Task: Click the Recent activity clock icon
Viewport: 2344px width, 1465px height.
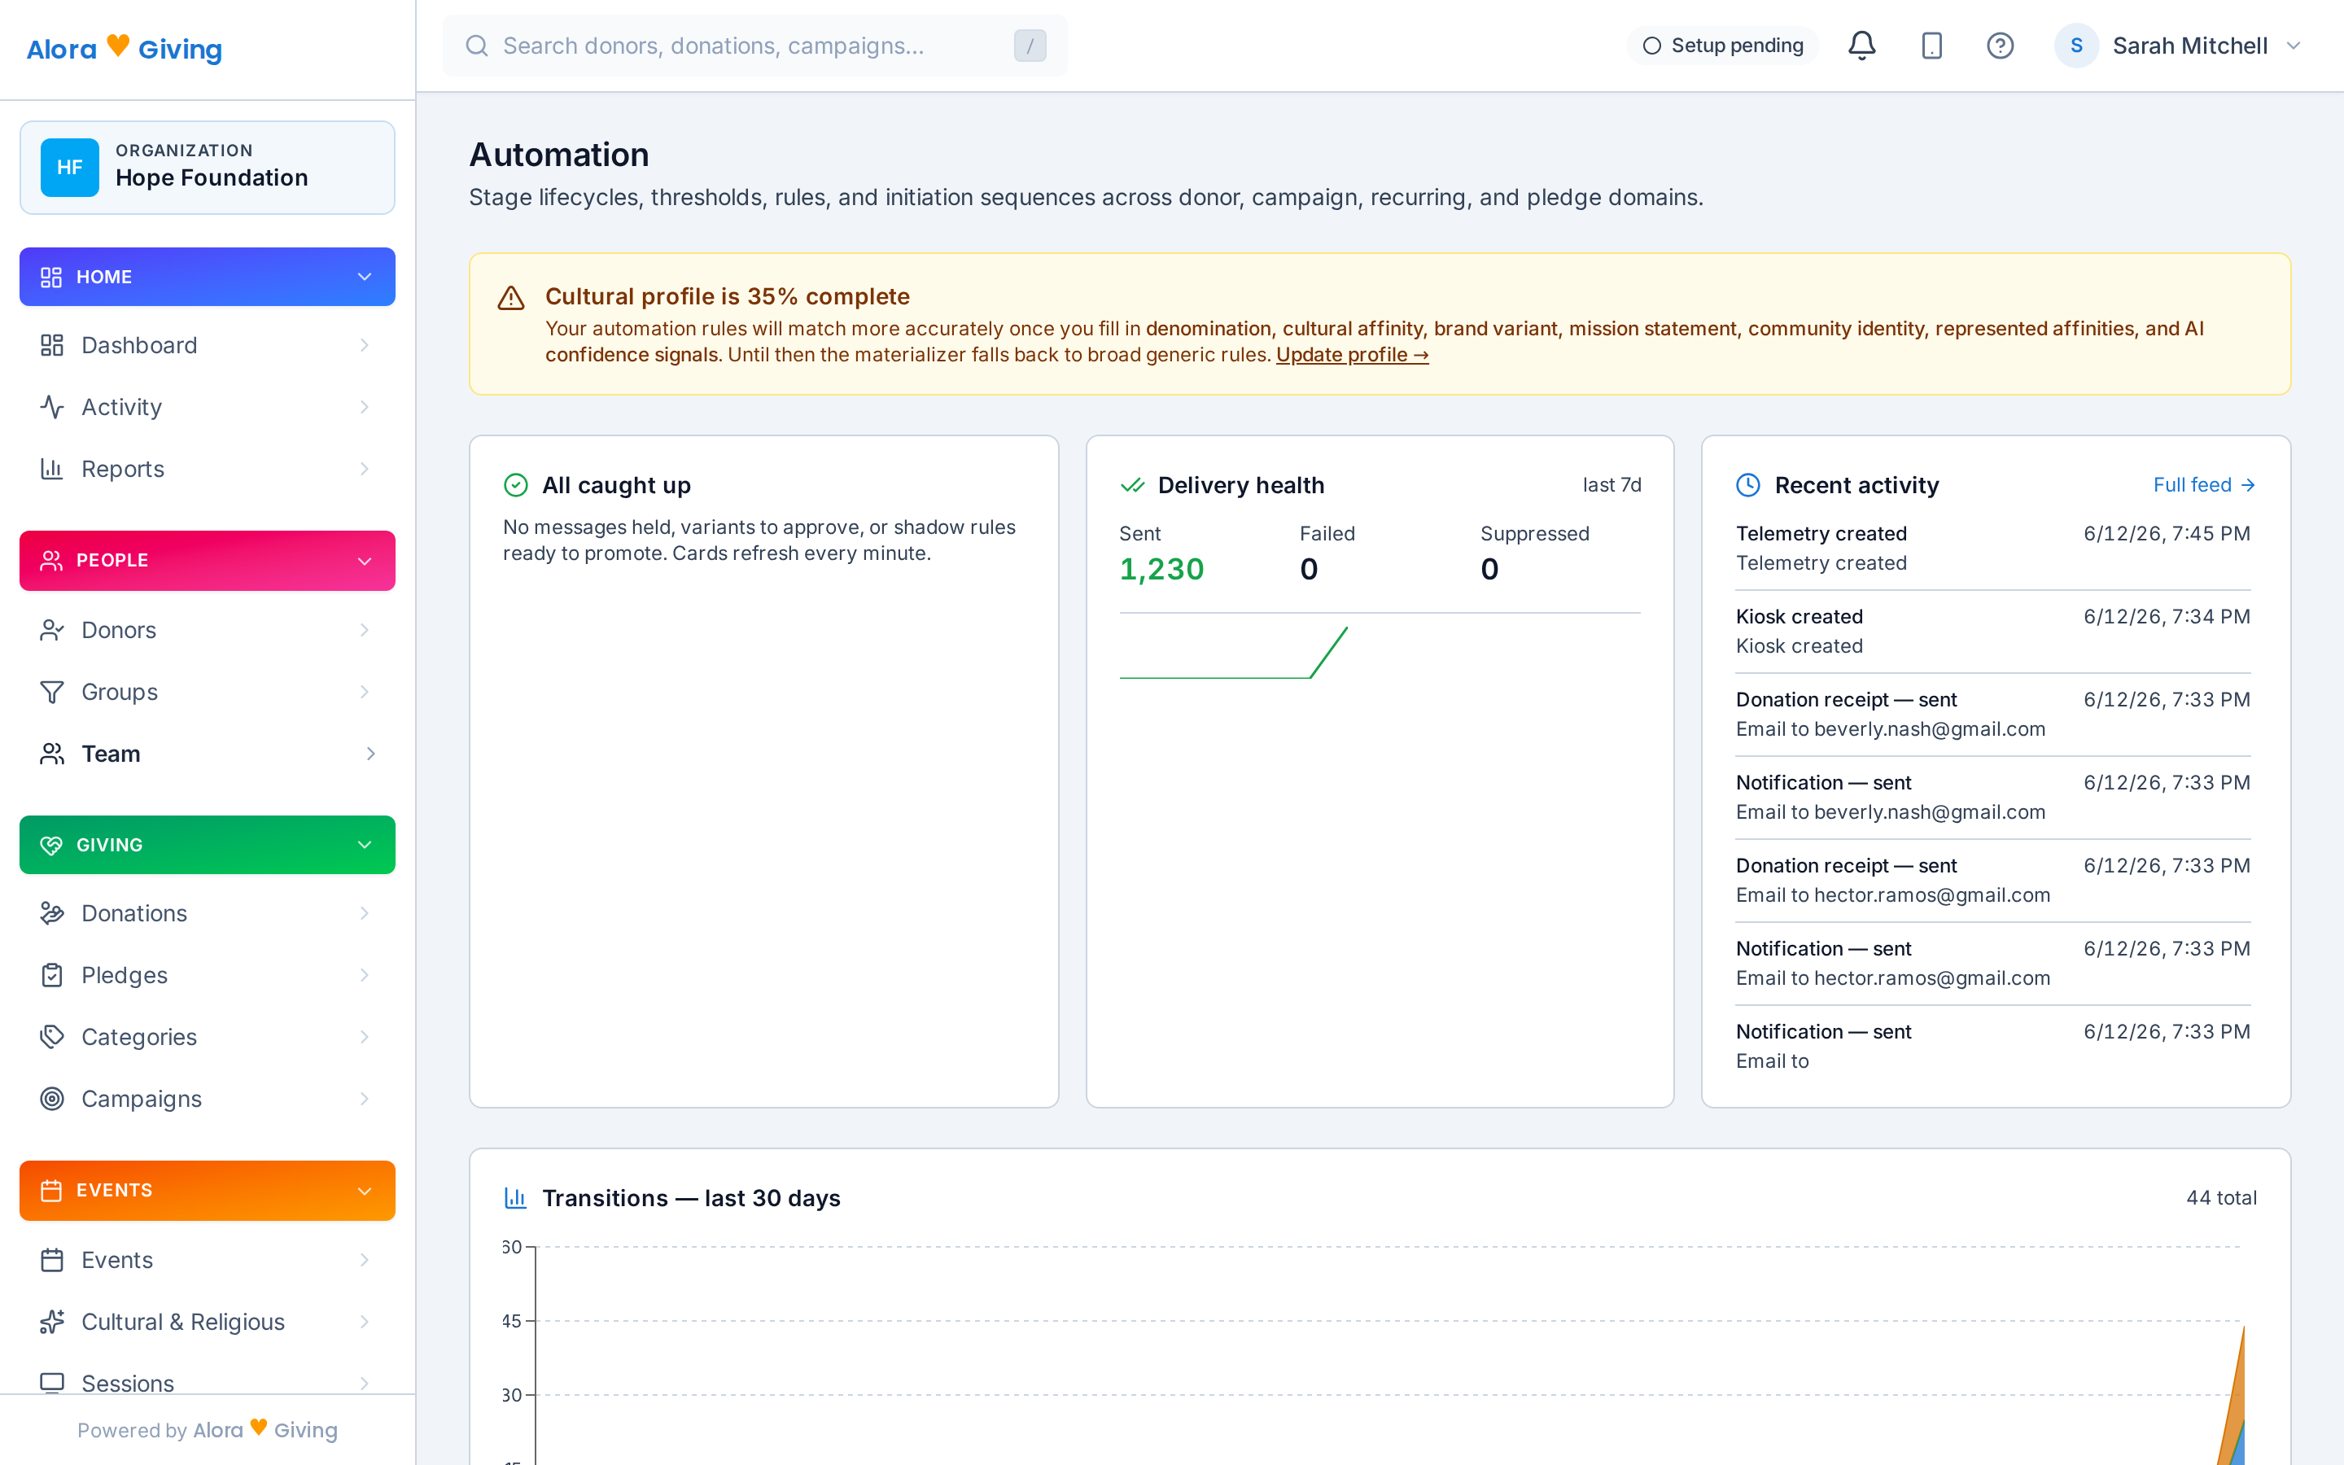Action: 1748,485
